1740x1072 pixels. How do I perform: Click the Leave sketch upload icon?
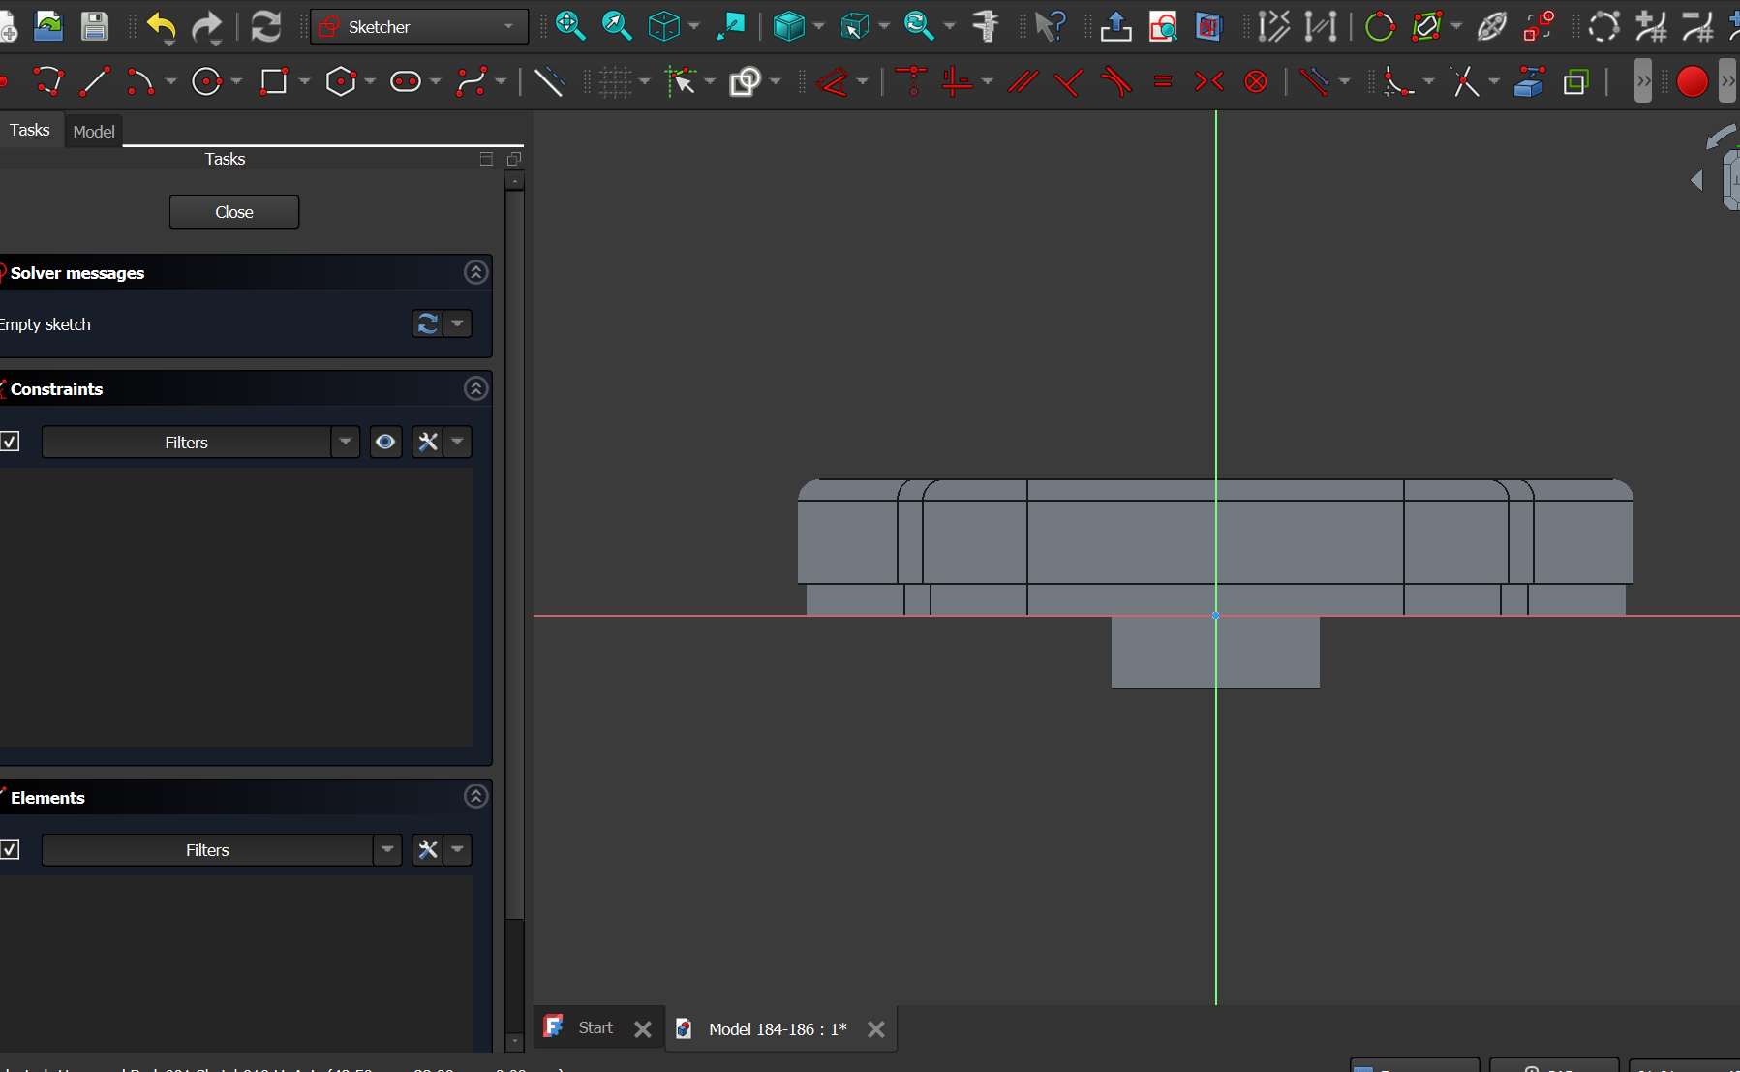(1115, 27)
